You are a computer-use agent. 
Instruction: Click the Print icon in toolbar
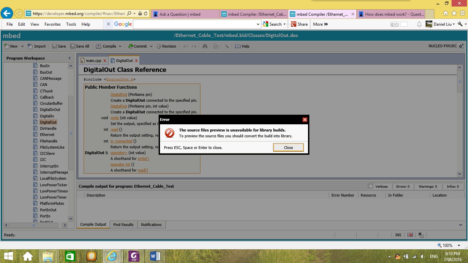coord(216,46)
